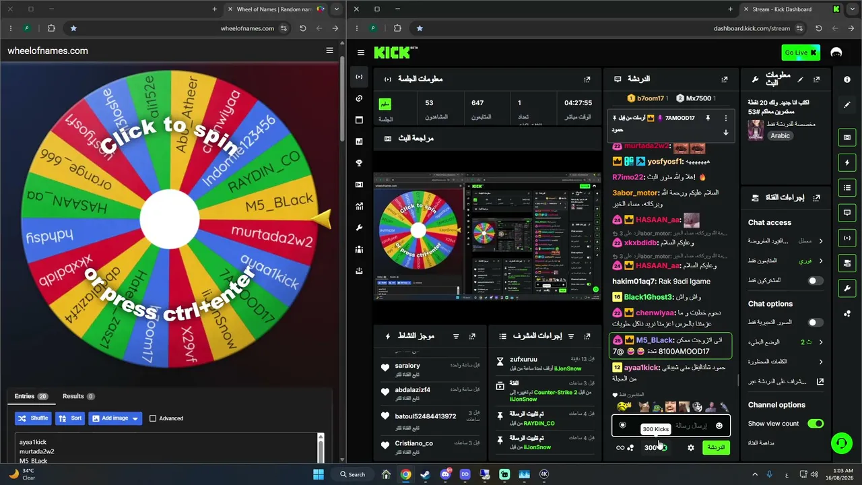Click the green support headset button

842,443
